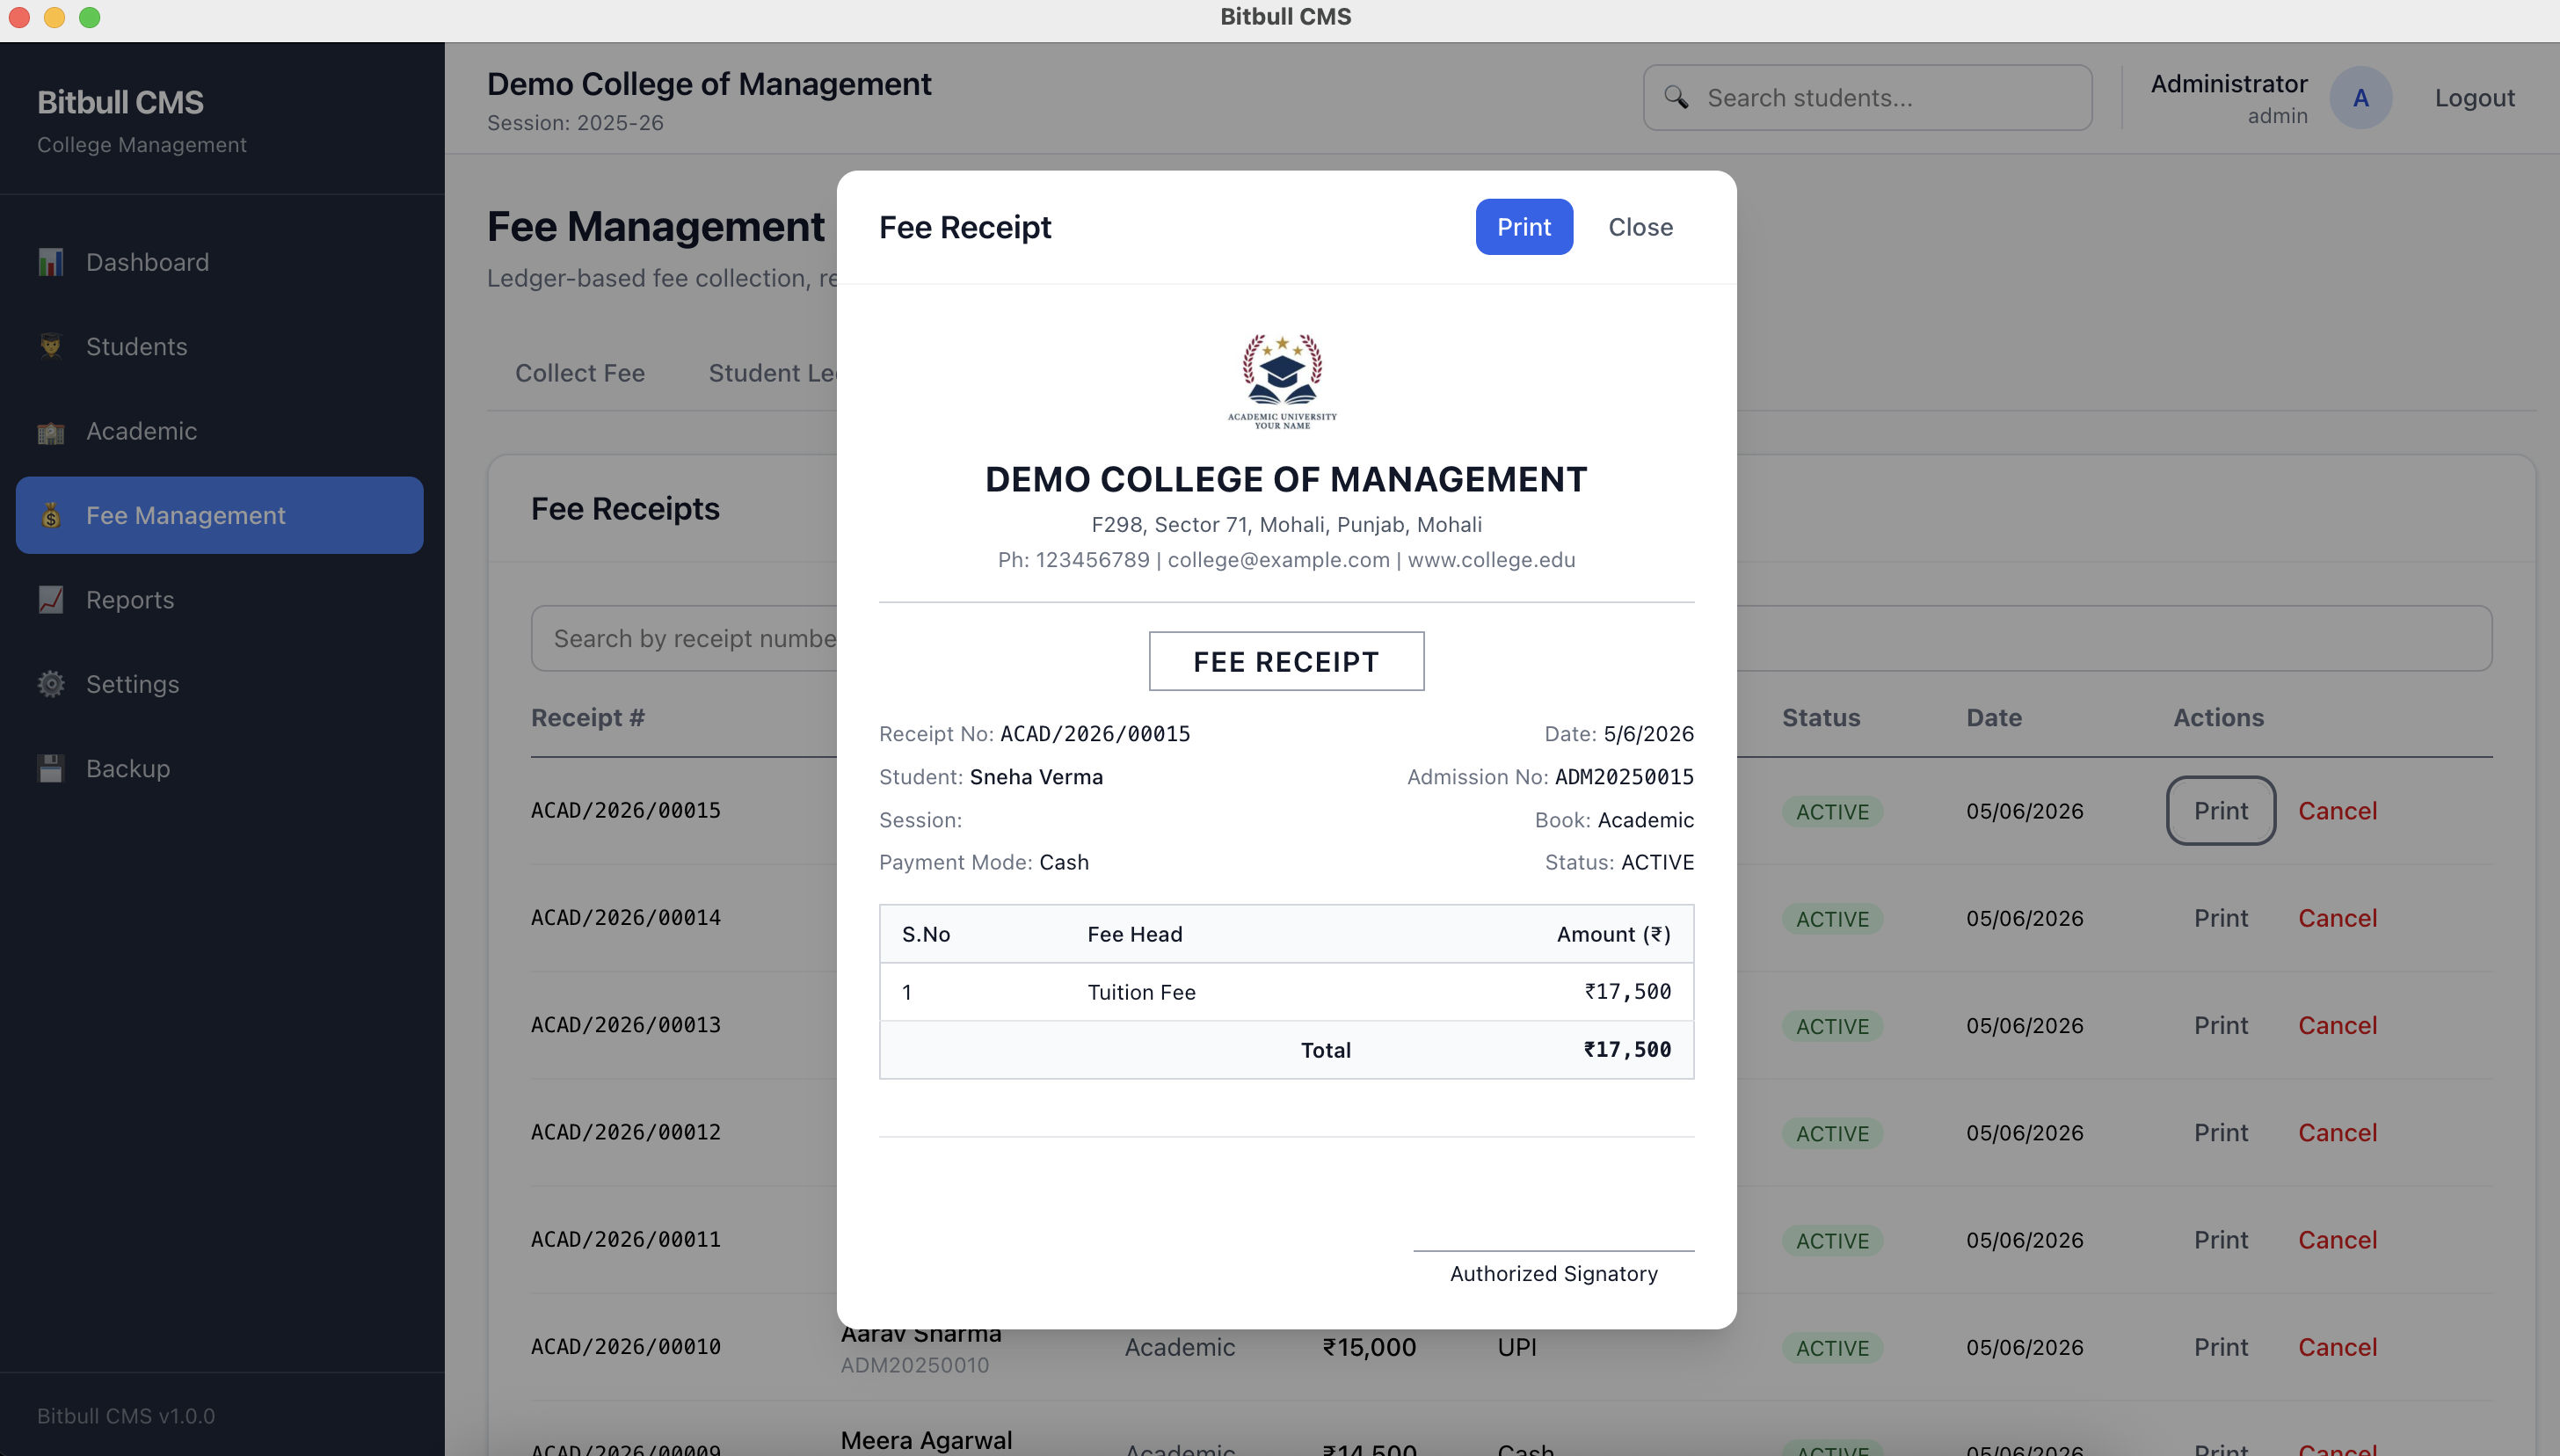Print receipt ACAD/2026/00014
Screen dimensions: 2560x1456
2220,918
